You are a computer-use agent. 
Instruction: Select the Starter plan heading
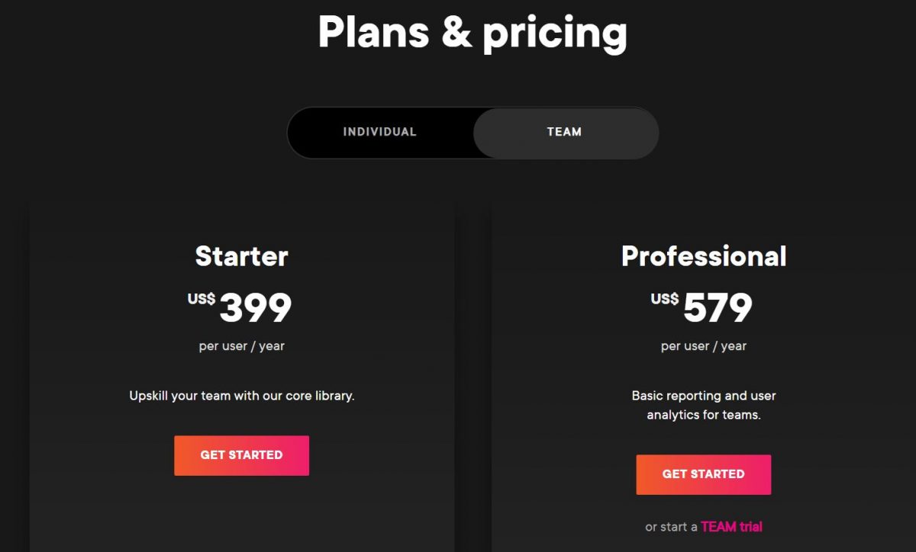coord(241,256)
